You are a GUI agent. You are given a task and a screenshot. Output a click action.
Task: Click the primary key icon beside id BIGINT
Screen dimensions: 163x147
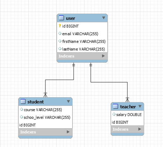click(x=60, y=26)
